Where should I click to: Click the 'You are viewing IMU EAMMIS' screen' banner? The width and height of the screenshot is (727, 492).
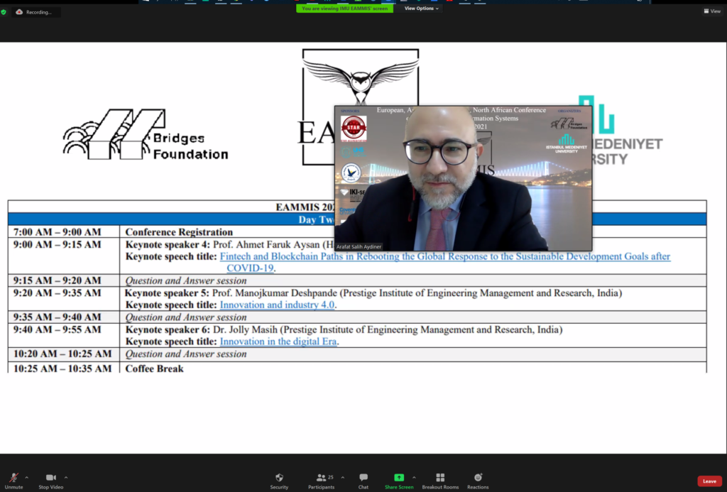coord(344,9)
